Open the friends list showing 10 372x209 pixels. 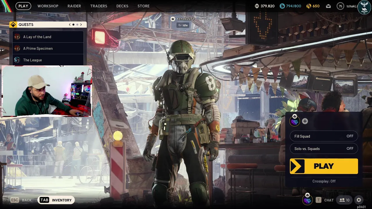(344, 200)
